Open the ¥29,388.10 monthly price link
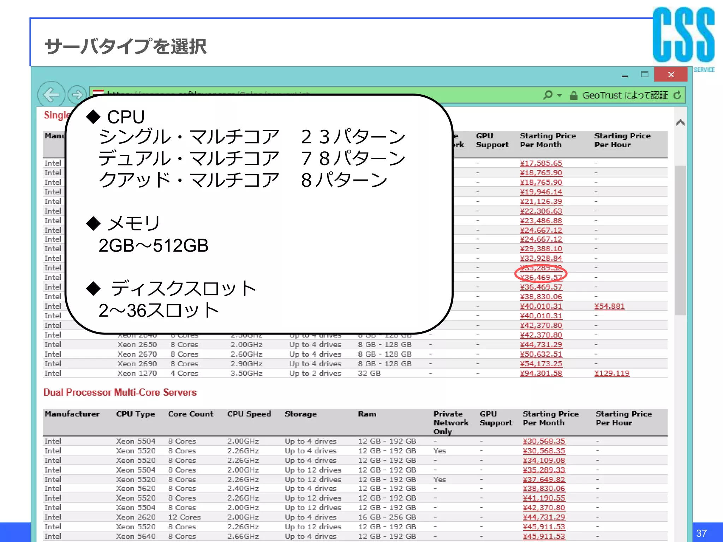The height and width of the screenshot is (542, 723). pyautogui.click(x=541, y=248)
